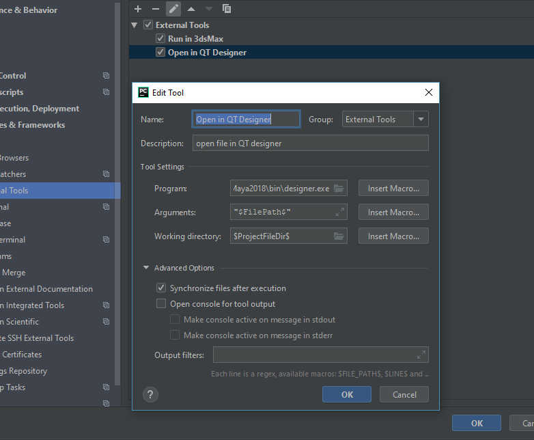The width and height of the screenshot is (534, 440).
Task: Select the Repository settings entry
Action: 23,371
